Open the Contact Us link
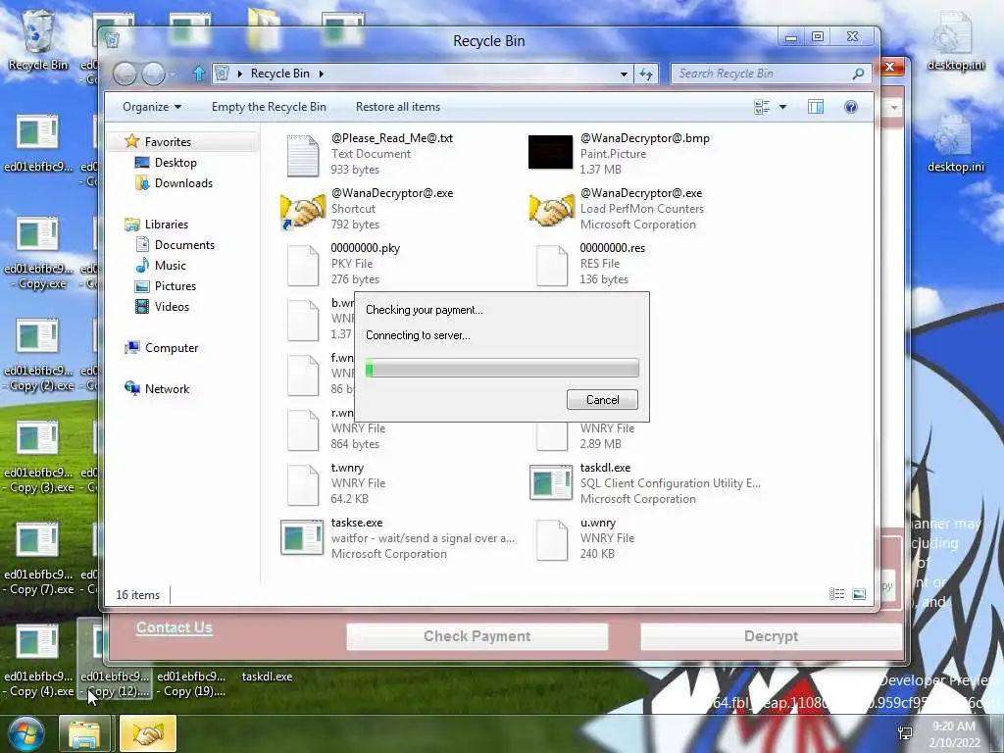This screenshot has height=753, width=1004. (175, 628)
